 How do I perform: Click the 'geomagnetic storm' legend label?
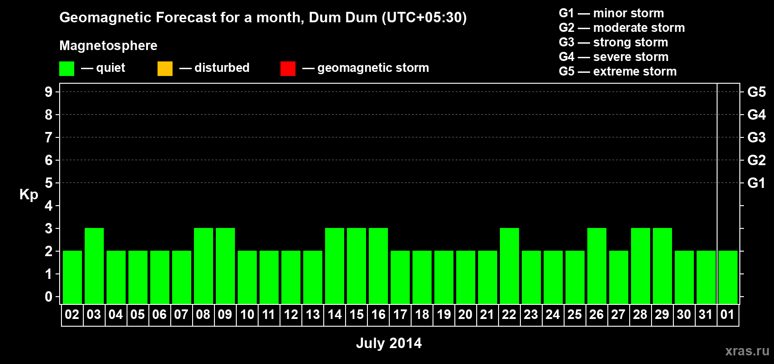point(373,68)
